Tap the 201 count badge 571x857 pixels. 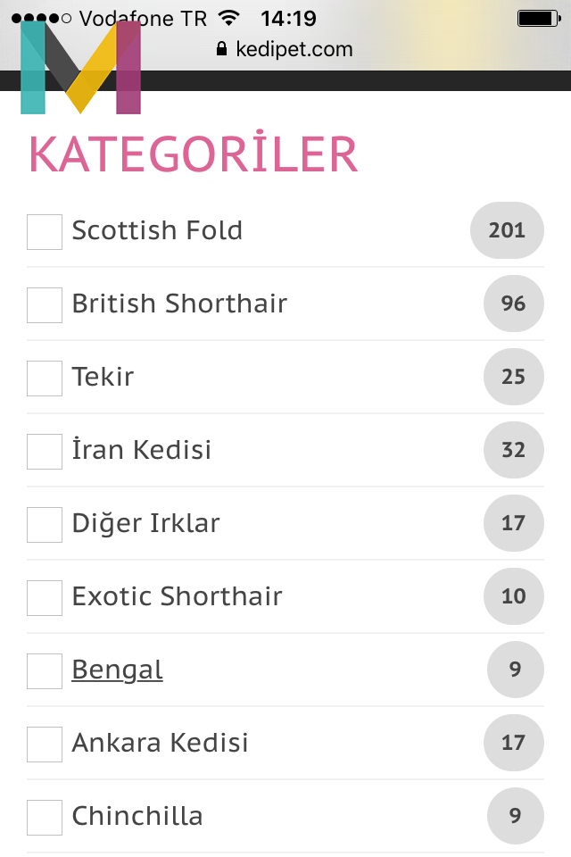click(x=507, y=230)
